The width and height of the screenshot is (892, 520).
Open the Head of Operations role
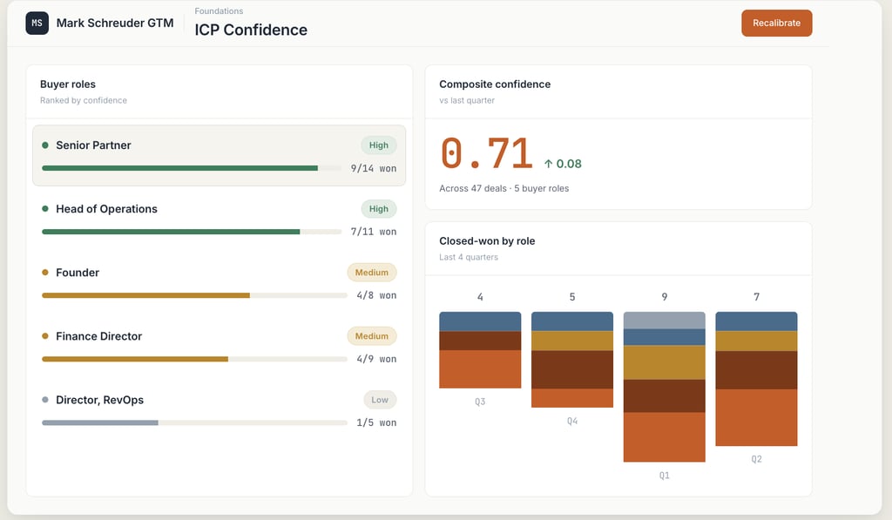coord(106,209)
